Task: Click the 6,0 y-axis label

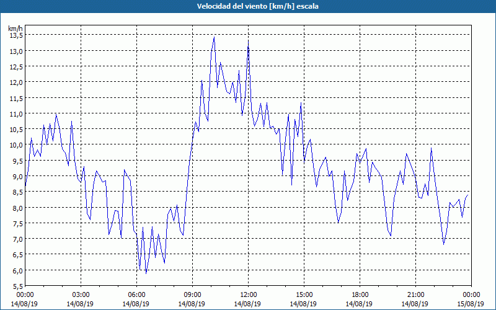Action: click(x=17, y=270)
